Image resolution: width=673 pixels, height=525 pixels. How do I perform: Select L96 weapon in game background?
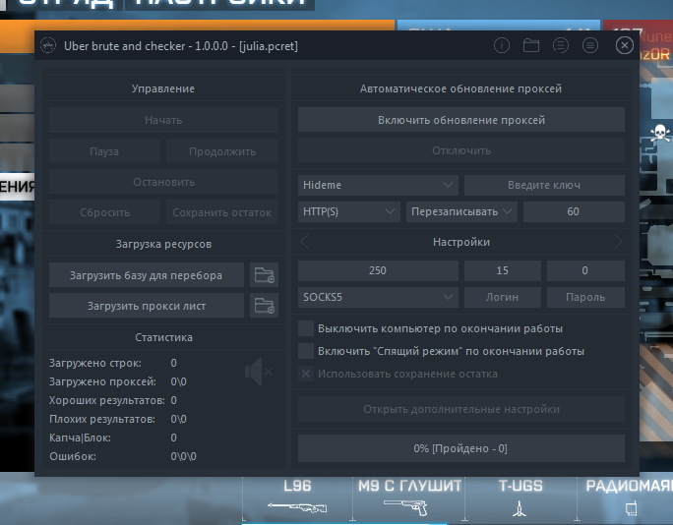[x=297, y=497]
